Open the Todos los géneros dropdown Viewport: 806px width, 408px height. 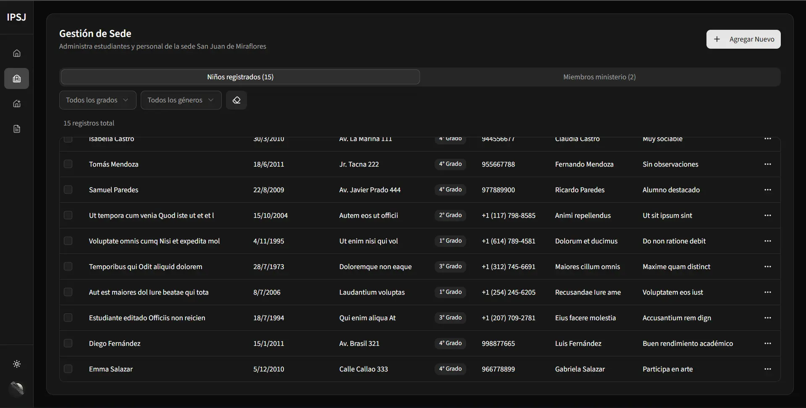pyautogui.click(x=181, y=100)
